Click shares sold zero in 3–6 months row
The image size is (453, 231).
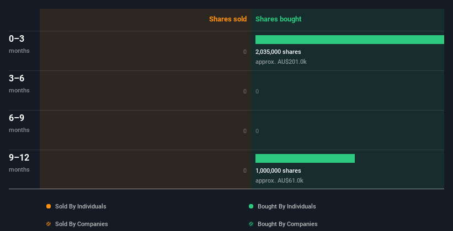click(245, 91)
